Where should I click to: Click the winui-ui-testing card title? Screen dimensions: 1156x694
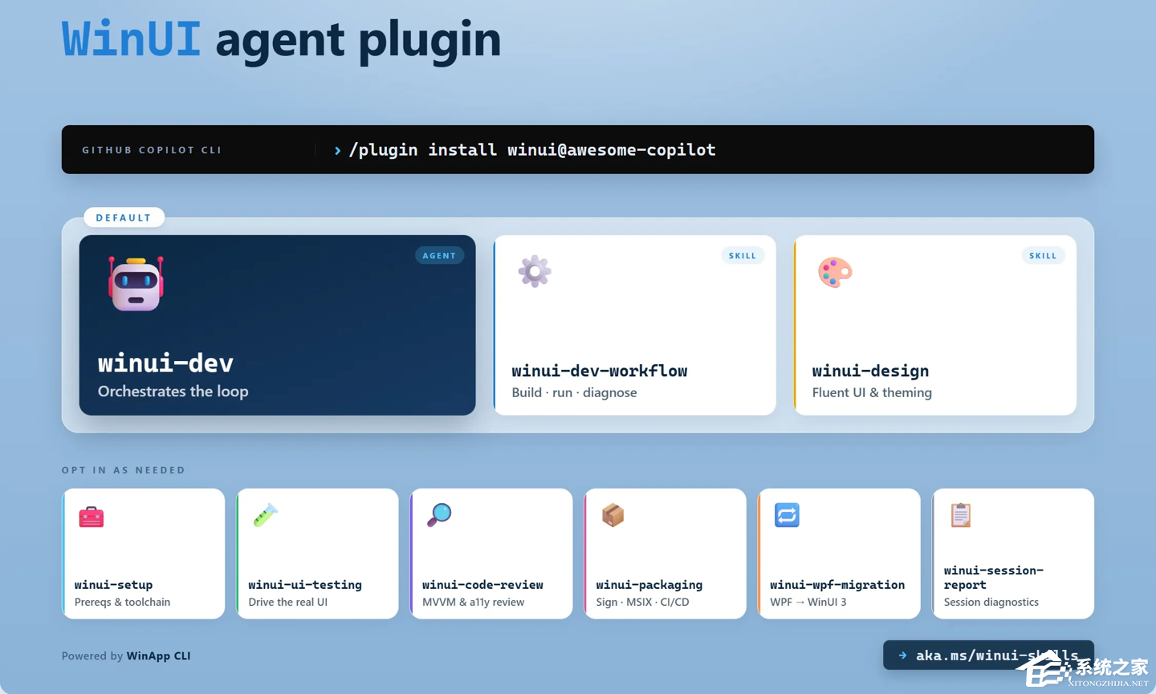point(305,585)
